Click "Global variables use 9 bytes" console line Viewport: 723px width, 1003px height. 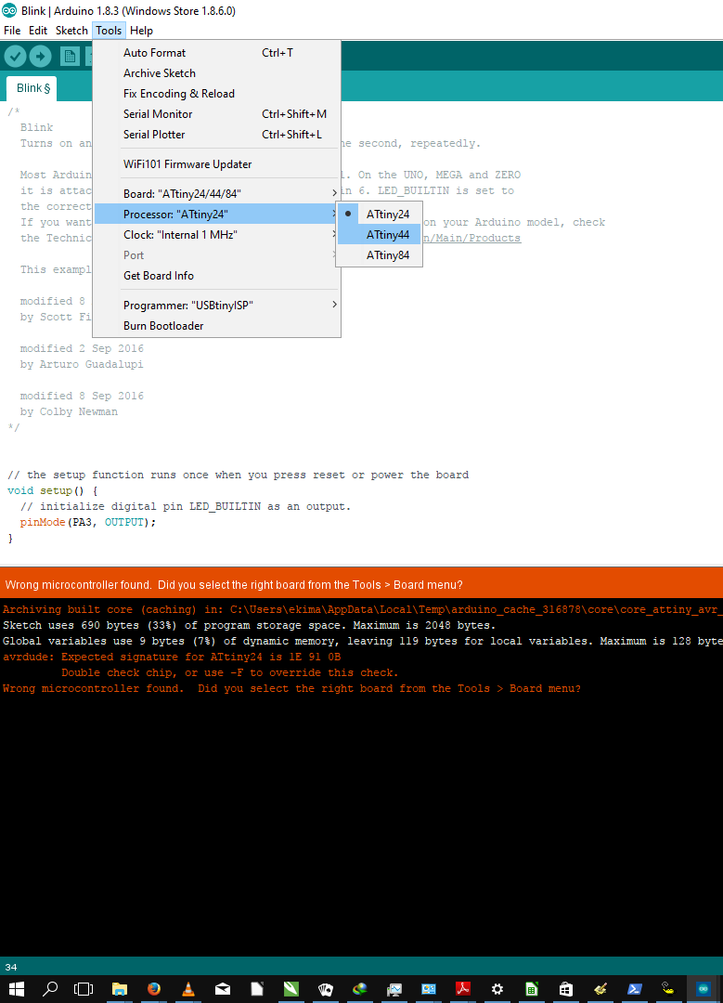[x=363, y=641]
